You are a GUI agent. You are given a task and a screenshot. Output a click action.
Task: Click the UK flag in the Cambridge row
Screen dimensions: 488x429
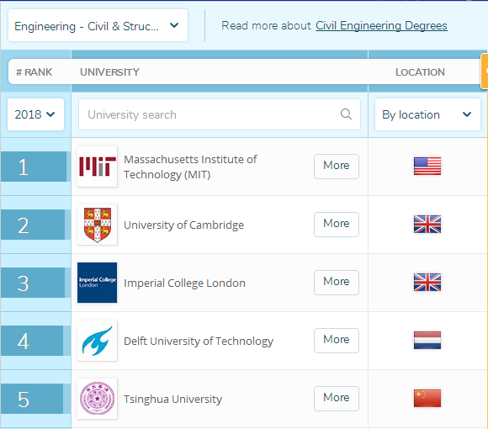click(427, 225)
